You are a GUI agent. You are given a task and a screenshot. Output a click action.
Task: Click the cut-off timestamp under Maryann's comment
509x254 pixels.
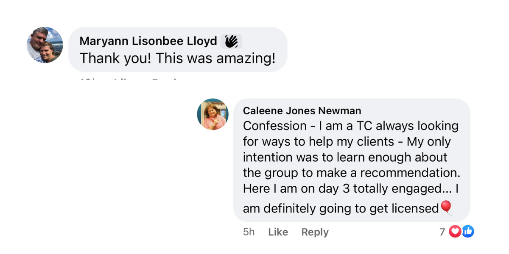(87, 79)
